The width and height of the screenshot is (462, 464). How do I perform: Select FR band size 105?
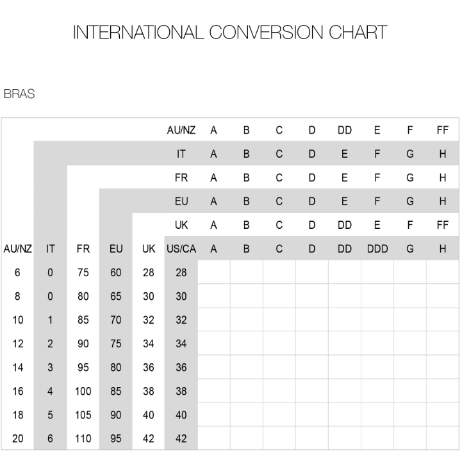(x=83, y=415)
